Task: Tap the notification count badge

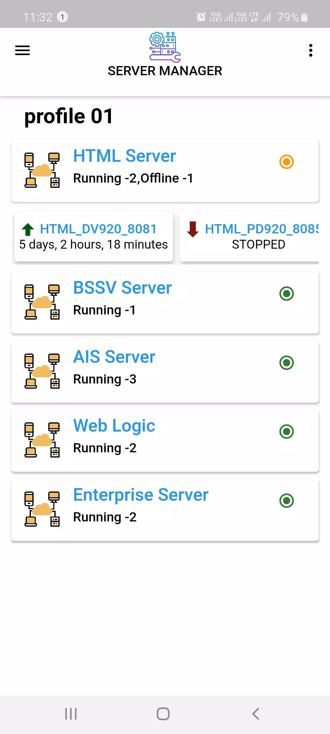Action: (x=62, y=17)
